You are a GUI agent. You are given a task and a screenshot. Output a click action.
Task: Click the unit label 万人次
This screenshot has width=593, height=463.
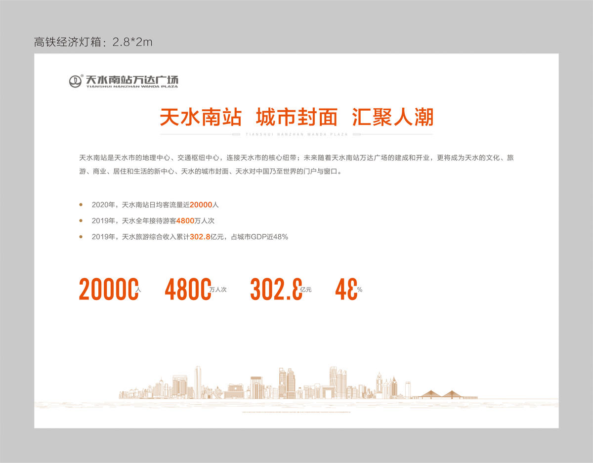218,290
